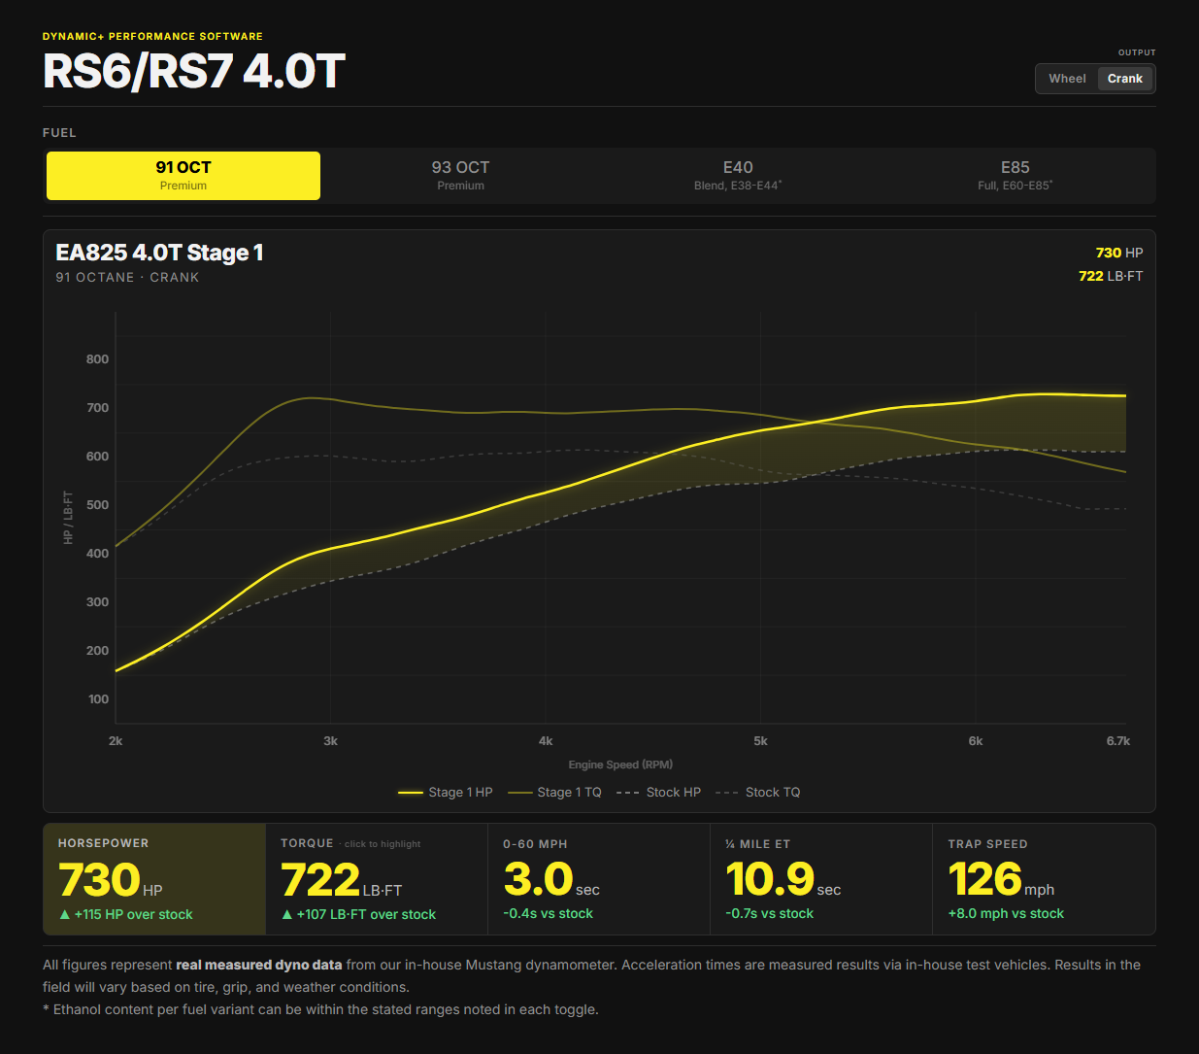
Task: Select the 93 OCT Premium fuel tab
Action: tap(460, 176)
